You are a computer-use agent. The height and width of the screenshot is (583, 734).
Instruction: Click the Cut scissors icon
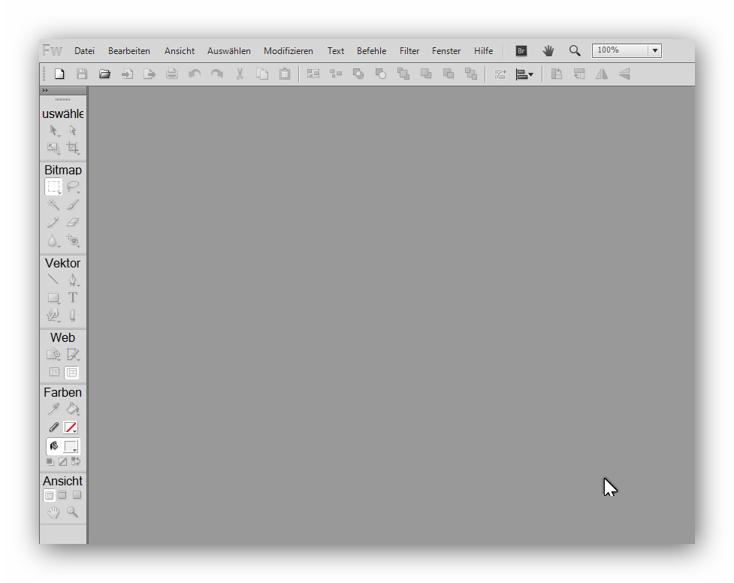click(240, 74)
